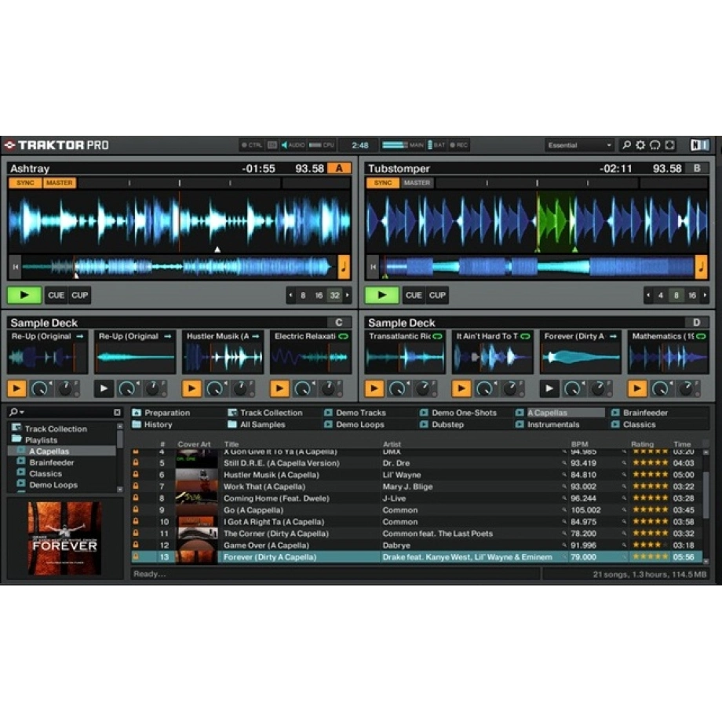Toggle one-shot mode on the Hustler Musik slot

pos(256,337)
